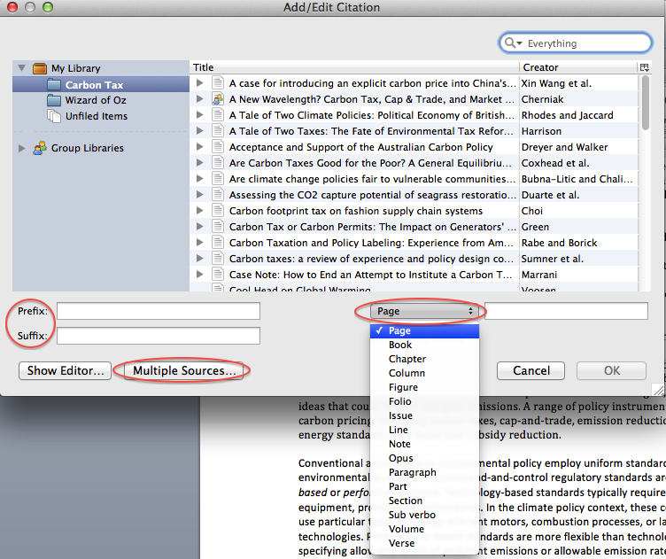Click the Wizard of Oz folder icon
Viewport: 666px width, 559px height.
(54, 100)
